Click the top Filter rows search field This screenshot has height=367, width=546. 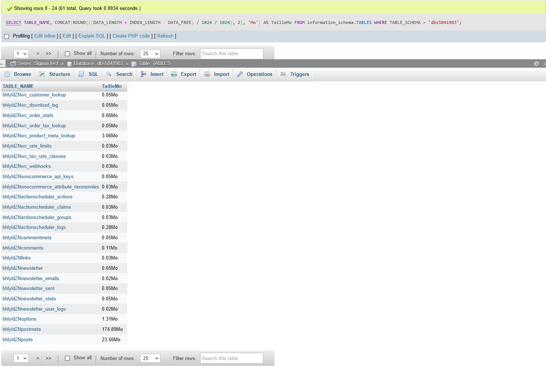(231, 54)
